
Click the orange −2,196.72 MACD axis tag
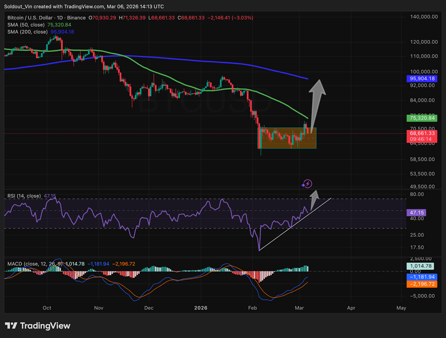point(422,284)
